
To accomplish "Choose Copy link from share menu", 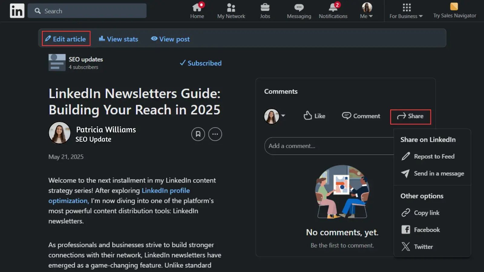I will (x=426, y=213).
